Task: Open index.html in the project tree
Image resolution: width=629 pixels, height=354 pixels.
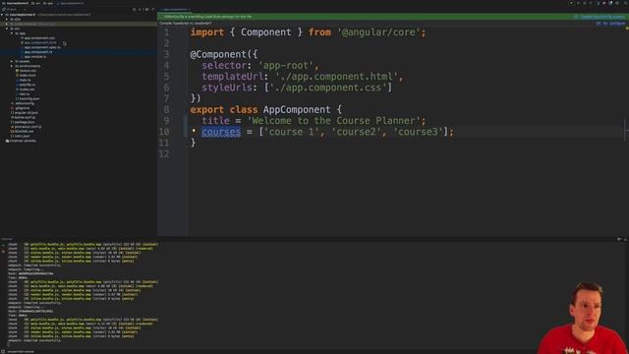Action: pyautogui.click(x=28, y=76)
